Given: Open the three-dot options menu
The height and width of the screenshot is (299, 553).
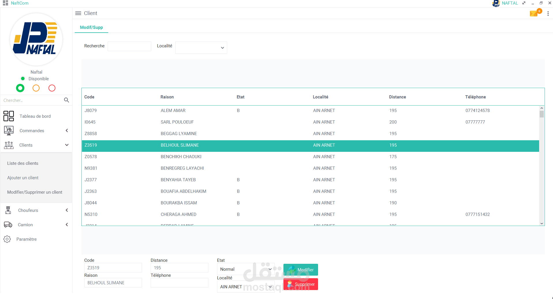Looking at the screenshot, I should [x=548, y=14].
